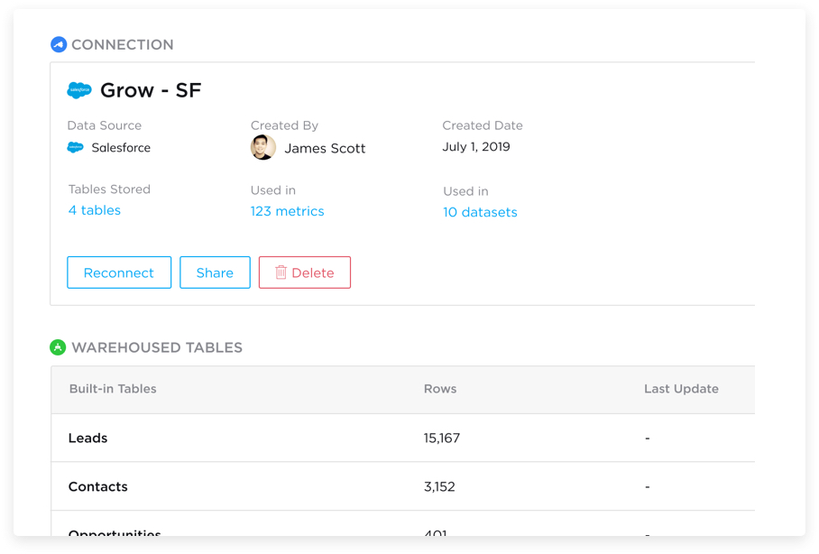Select the small Salesforce logo under Data Source
This screenshot has width=819, height=554.
tap(76, 147)
